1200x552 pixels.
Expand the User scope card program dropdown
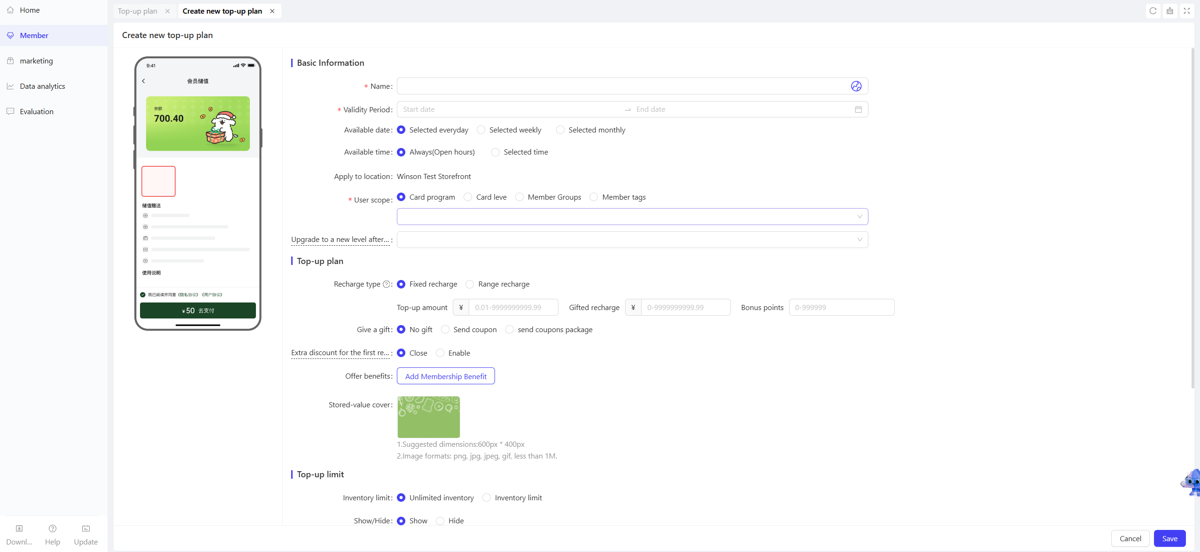click(632, 217)
